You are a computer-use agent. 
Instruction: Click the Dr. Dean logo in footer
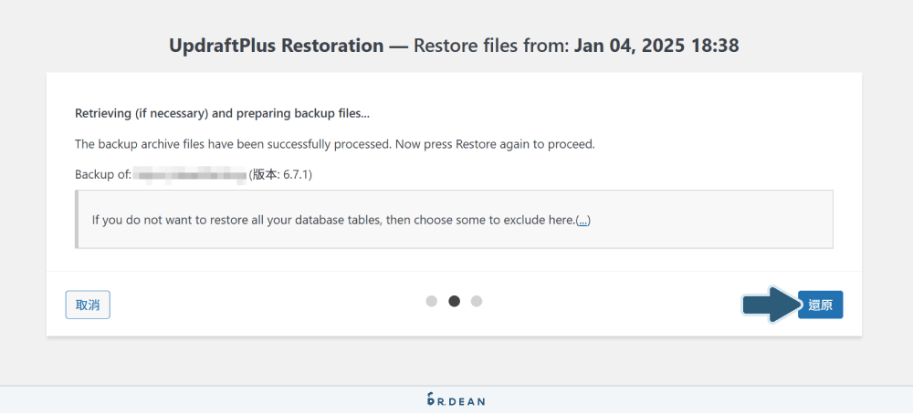pyautogui.click(x=456, y=399)
